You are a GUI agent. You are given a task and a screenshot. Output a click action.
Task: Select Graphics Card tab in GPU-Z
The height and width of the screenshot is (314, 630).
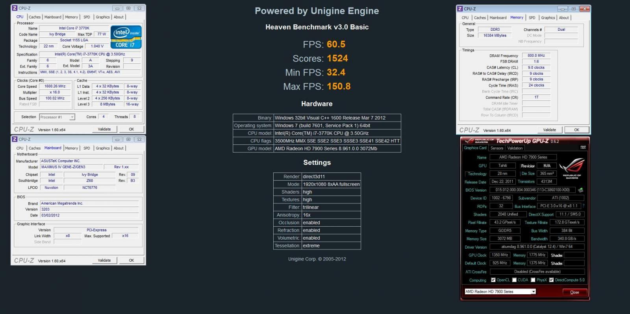coord(475,148)
